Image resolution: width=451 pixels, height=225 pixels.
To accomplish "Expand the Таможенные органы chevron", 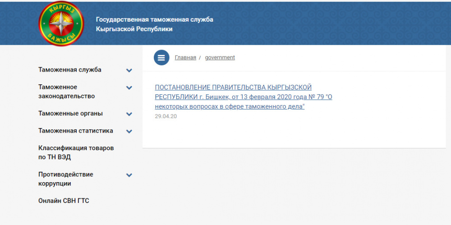I will [x=129, y=114].
